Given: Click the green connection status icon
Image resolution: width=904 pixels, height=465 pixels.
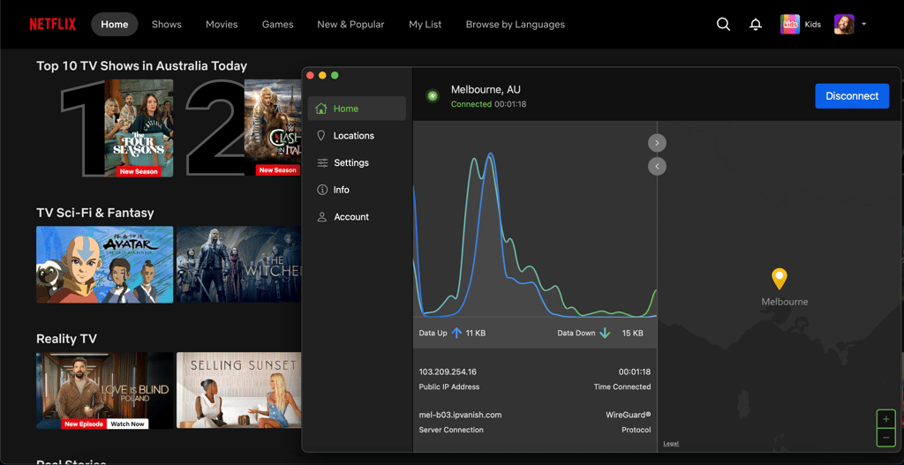Looking at the screenshot, I should (433, 95).
